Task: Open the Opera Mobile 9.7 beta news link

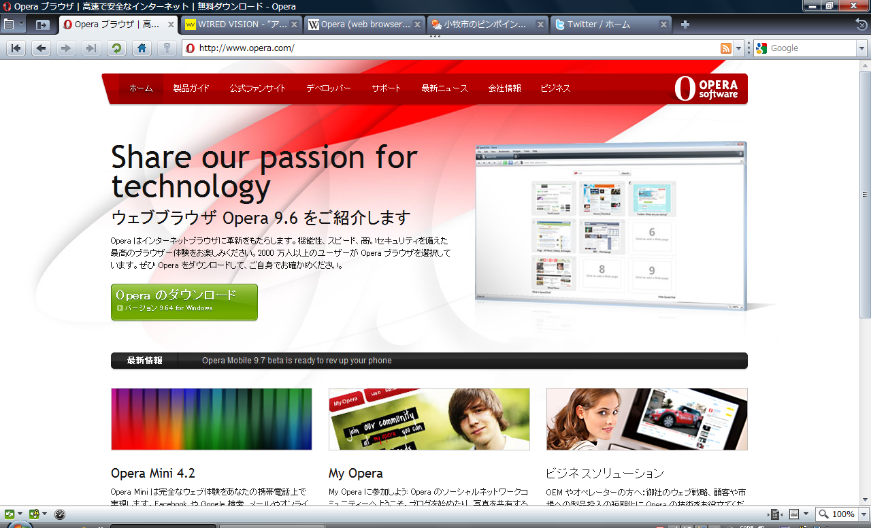Action: tap(297, 361)
